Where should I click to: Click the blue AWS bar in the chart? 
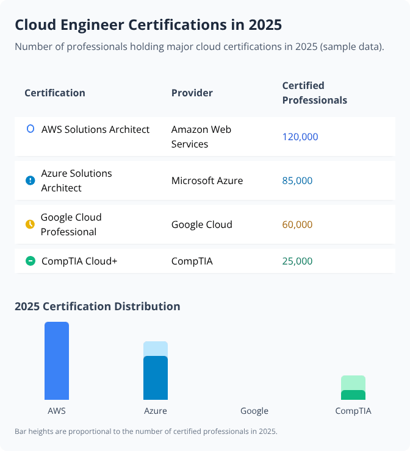pyautogui.click(x=57, y=361)
